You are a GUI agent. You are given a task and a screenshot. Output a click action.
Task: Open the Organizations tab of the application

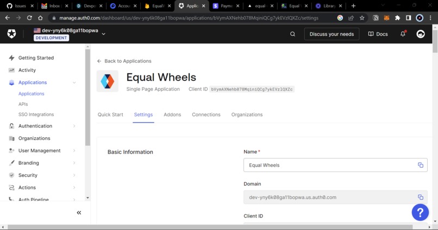click(x=247, y=114)
